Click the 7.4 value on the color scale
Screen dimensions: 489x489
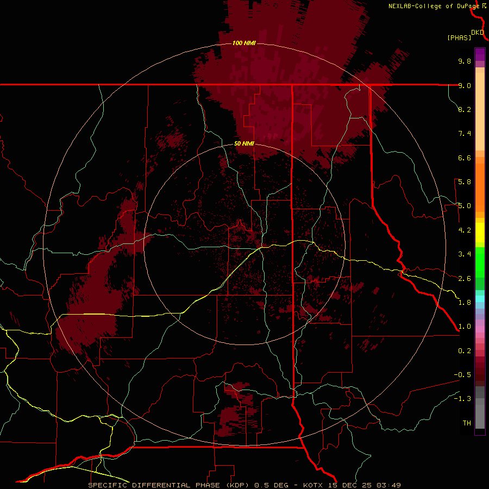pyautogui.click(x=465, y=134)
